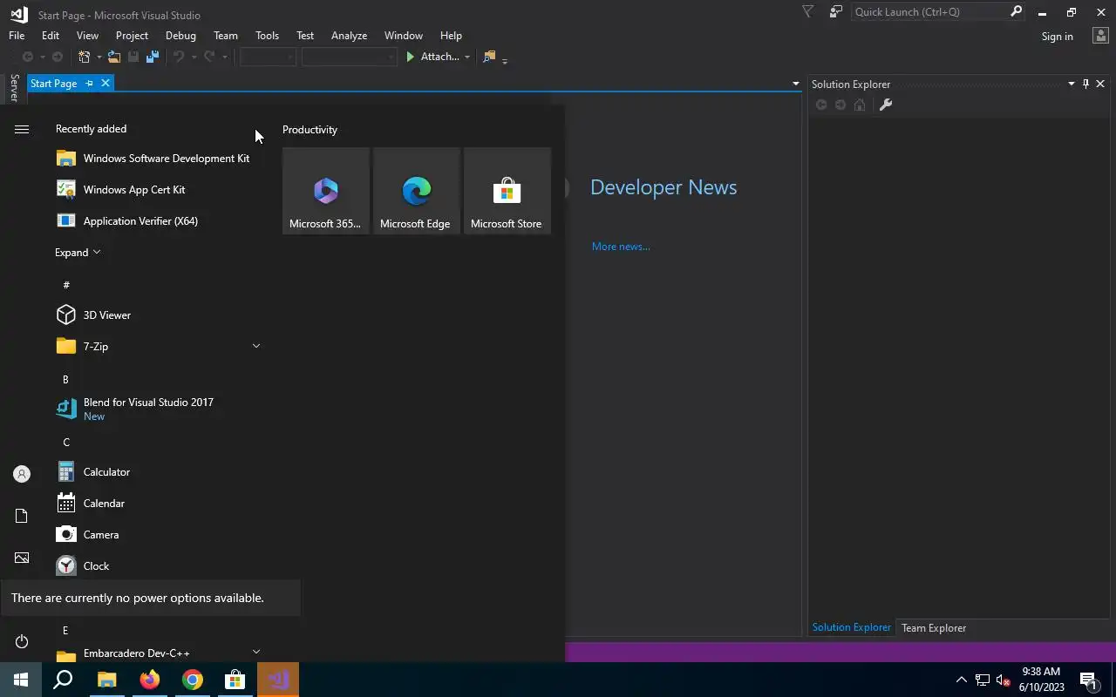This screenshot has height=697, width=1116.
Task: Open Documents icon in Start menu sidebar
Action: coord(22,516)
